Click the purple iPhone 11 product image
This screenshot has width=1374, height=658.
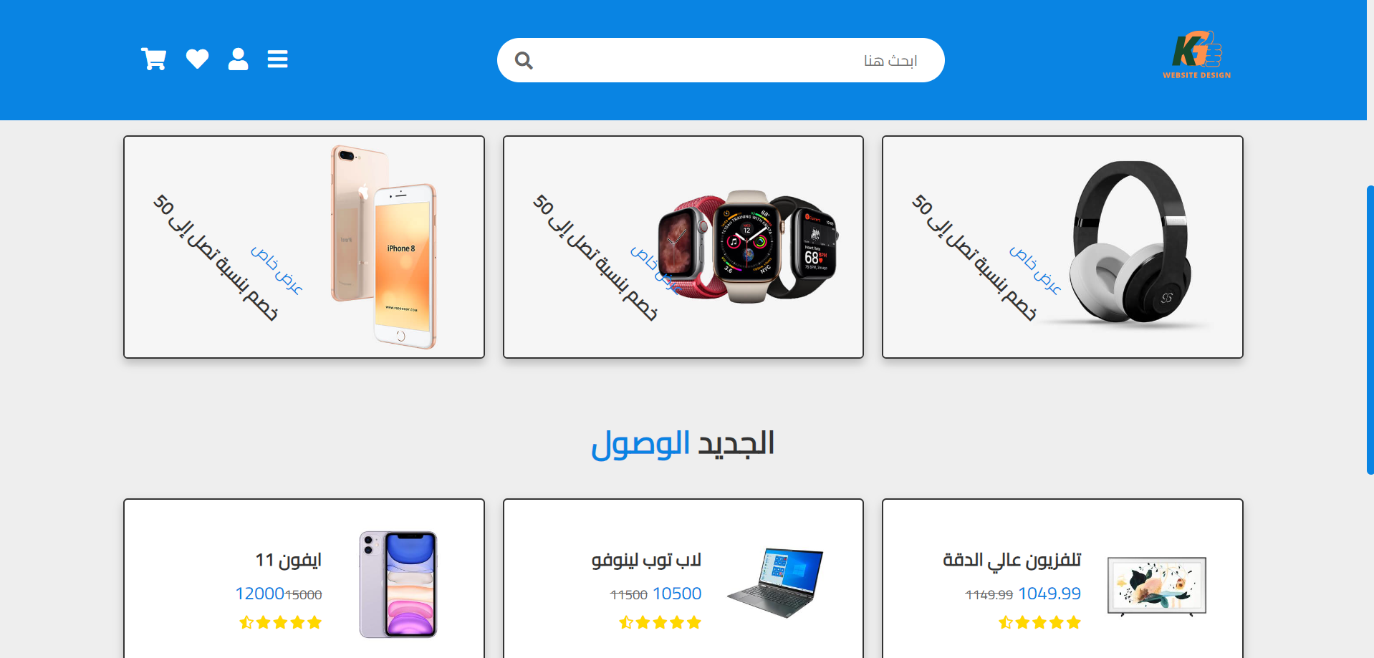[x=398, y=584]
